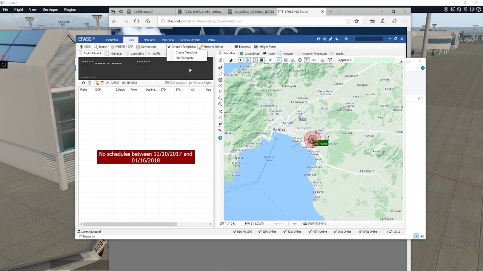
Task: Open the Conversion tool
Action: click(x=146, y=47)
